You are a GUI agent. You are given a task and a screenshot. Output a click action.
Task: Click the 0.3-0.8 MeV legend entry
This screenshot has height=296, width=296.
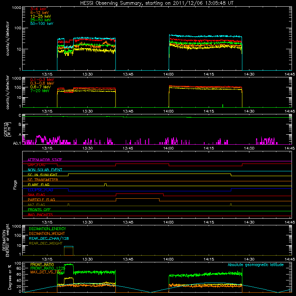pyautogui.click(x=42, y=83)
